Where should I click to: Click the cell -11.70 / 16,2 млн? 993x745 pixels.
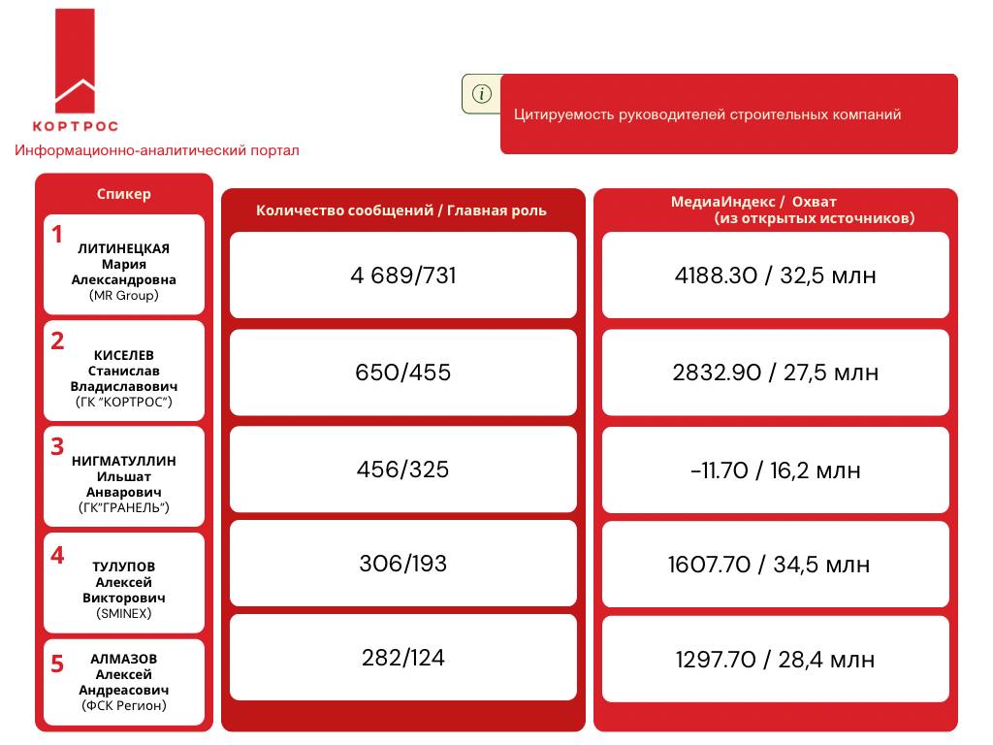[776, 470]
